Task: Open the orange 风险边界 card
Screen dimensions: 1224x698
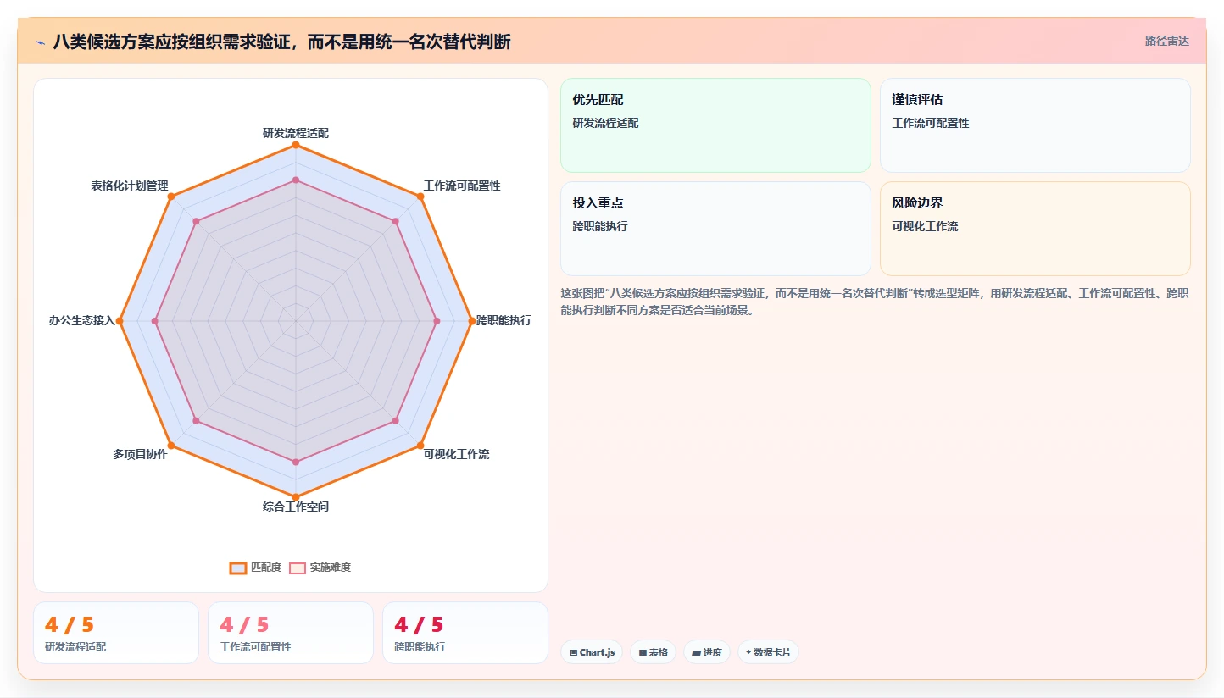Action: tap(1035, 229)
